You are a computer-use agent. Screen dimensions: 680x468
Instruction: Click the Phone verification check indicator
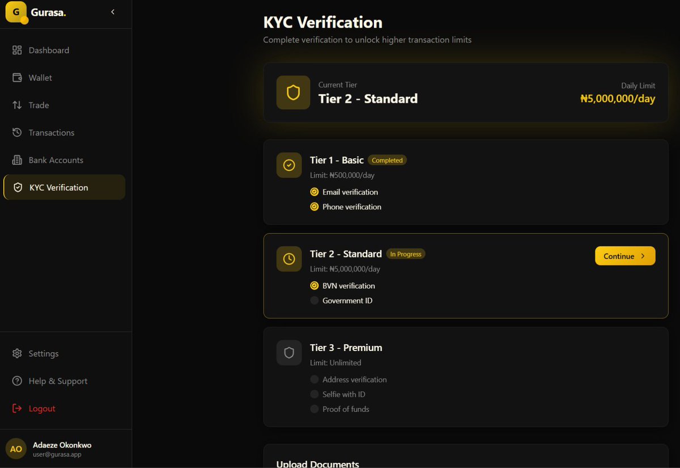[314, 206]
